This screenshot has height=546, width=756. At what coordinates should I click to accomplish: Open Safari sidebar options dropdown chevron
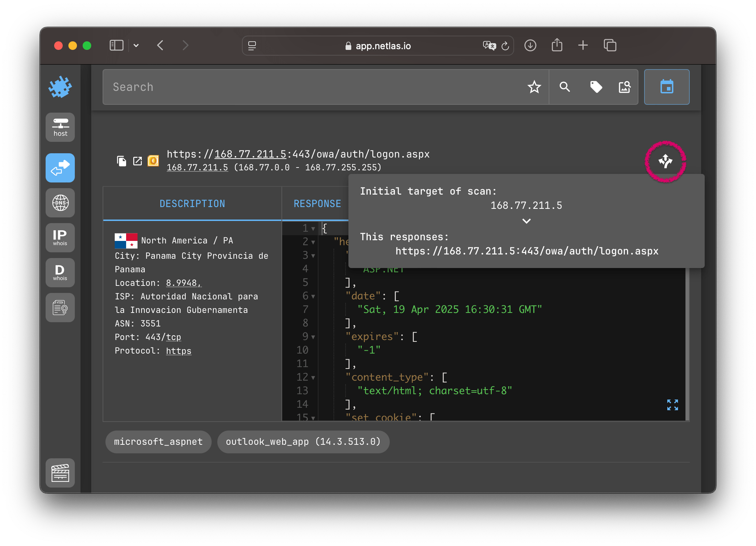pyautogui.click(x=136, y=46)
